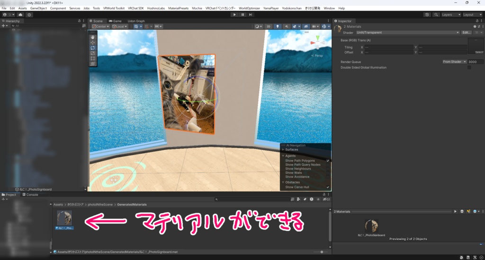The image size is (485, 260).
Task: Switch to the Console tab
Action: pos(30,195)
